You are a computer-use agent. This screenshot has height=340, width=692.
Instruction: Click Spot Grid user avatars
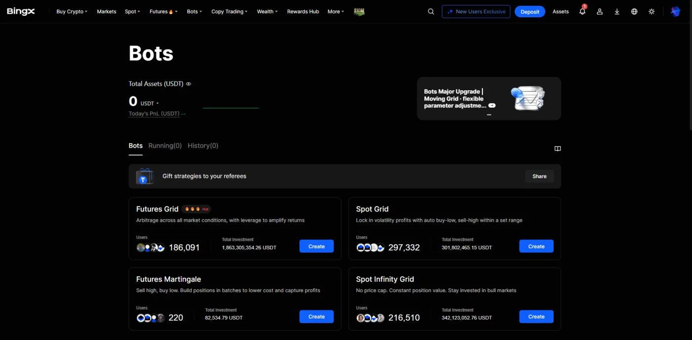click(370, 248)
